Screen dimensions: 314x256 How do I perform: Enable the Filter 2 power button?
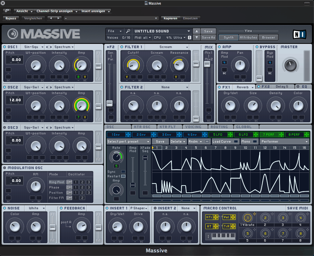pyautogui.click(x=122, y=88)
